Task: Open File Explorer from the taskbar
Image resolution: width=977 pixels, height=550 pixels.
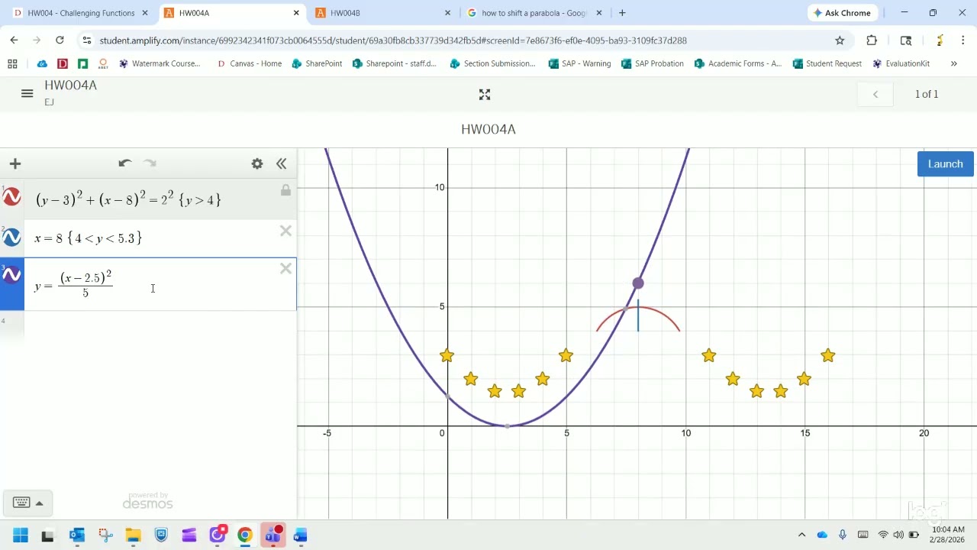Action: coord(134,535)
